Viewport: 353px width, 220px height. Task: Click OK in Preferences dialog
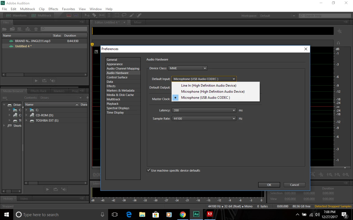[x=269, y=185]
